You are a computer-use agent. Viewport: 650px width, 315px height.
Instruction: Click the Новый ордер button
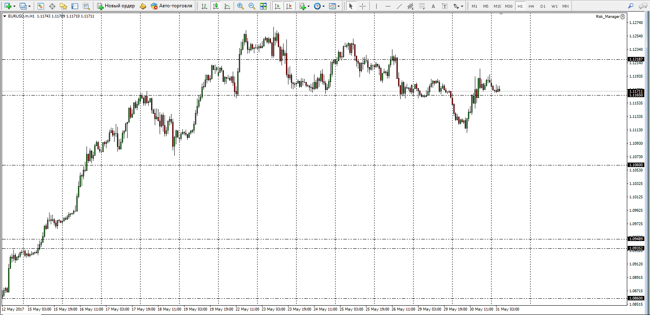116,6
